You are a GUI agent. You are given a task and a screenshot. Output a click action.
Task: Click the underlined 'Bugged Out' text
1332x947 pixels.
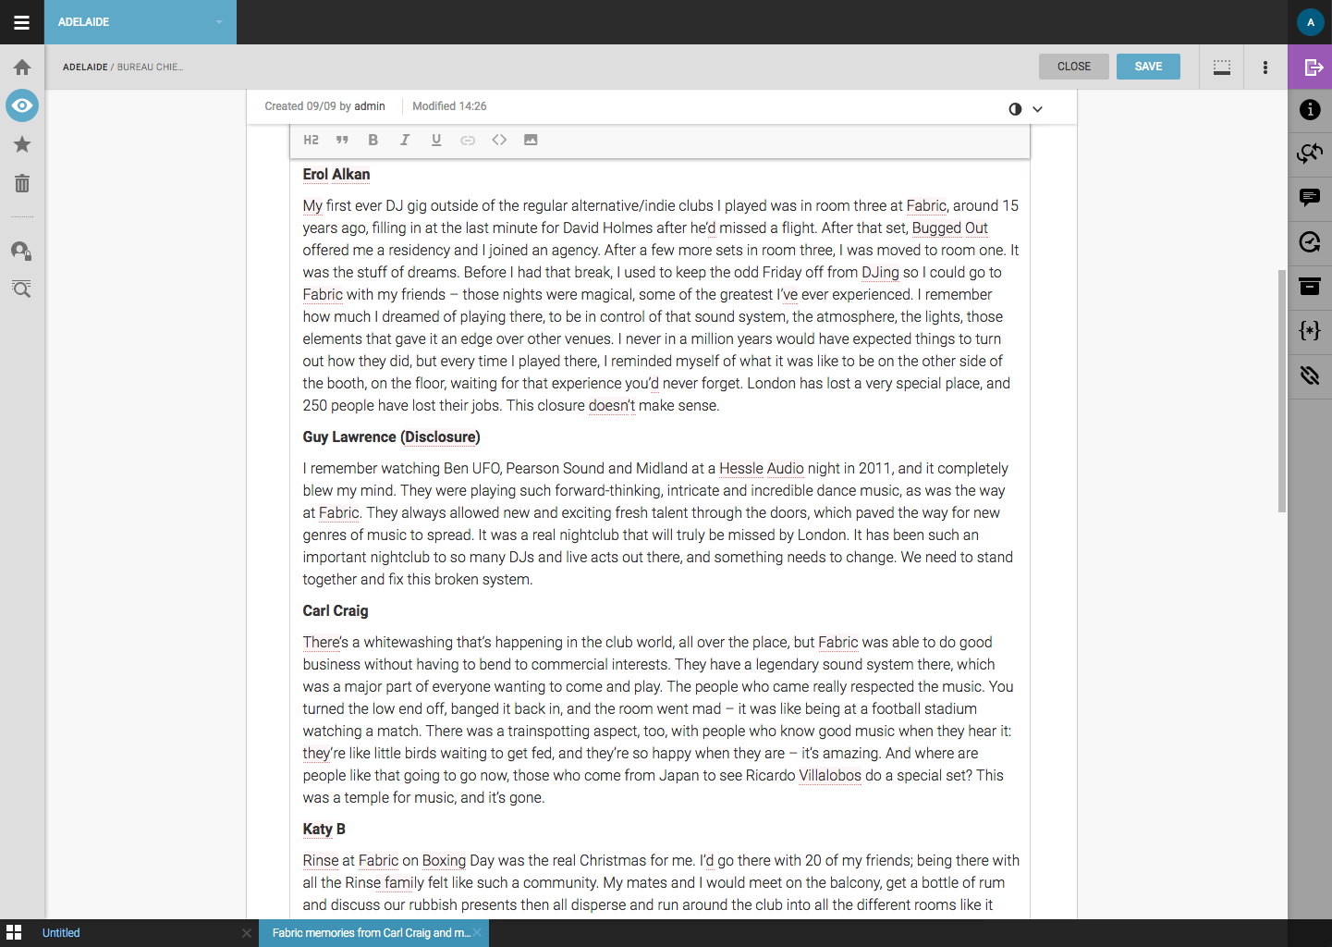[950, 228]
